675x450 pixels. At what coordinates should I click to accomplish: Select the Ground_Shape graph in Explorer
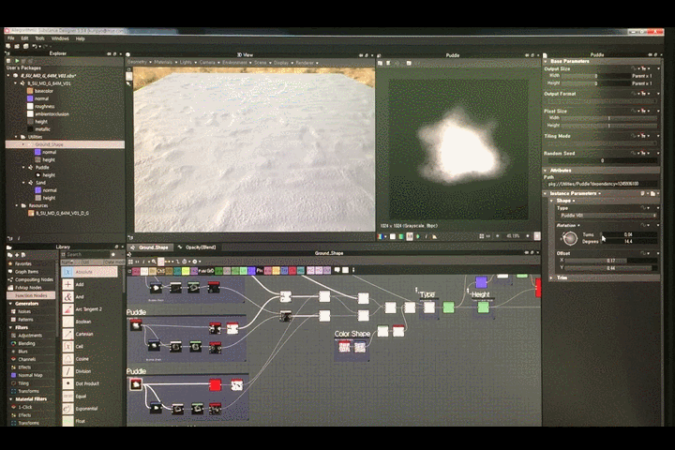[65, 144]
